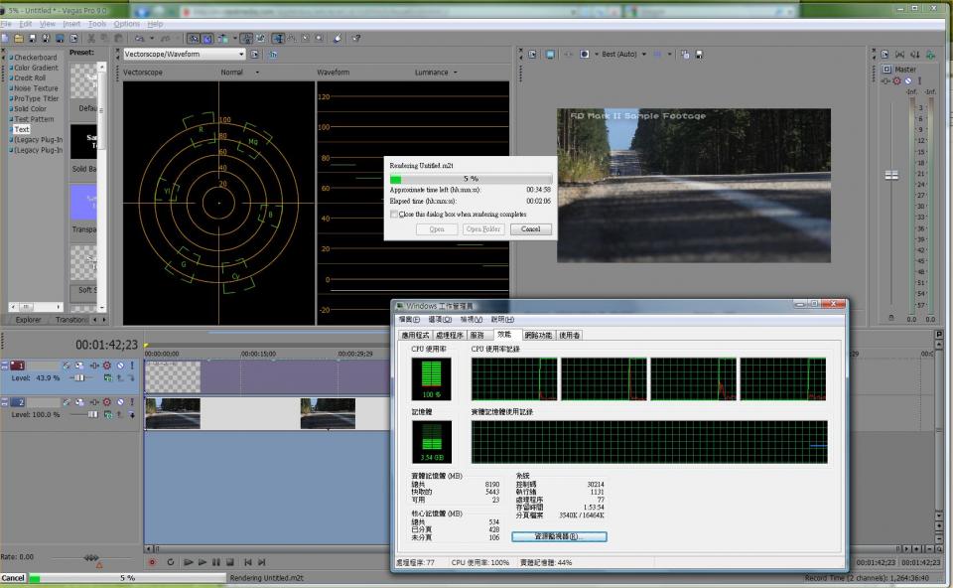Click the Stop button in the transport bar
The height and width of the screenshot is (588, 953).
[230, 562]
